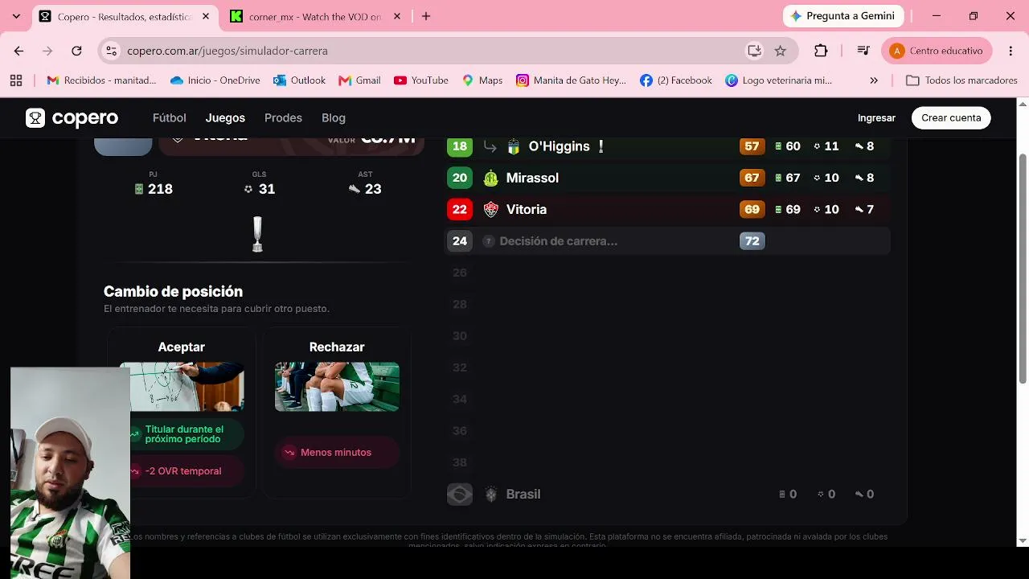This screenshot has height=579, width=1029.
Task: Click the page vertical scrollbar
Action: (x=1023, y=269)
